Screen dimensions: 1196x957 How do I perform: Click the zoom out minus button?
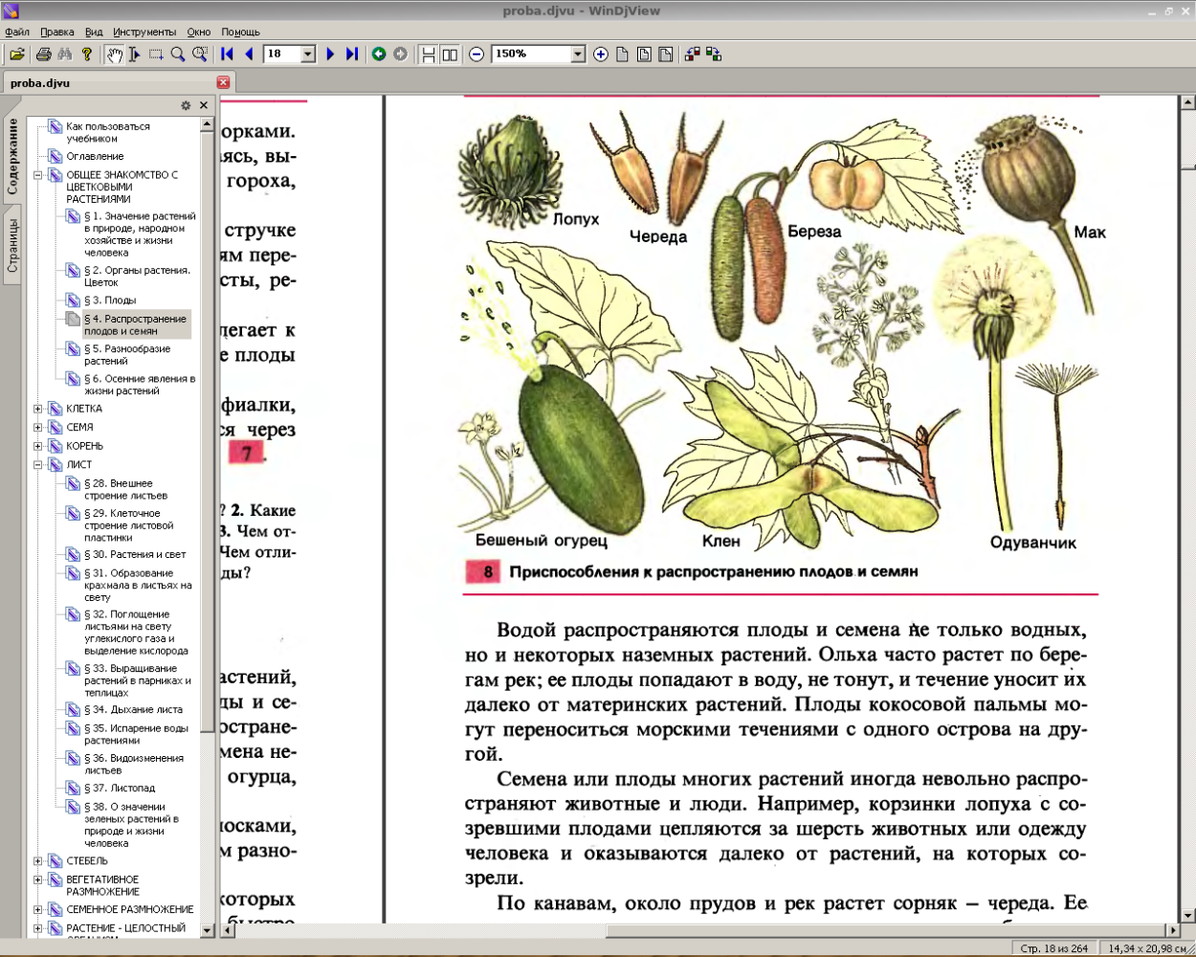click(x=476, y=55)
